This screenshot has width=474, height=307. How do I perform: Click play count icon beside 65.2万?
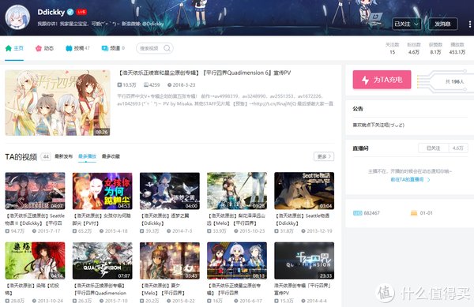(74, 231)
